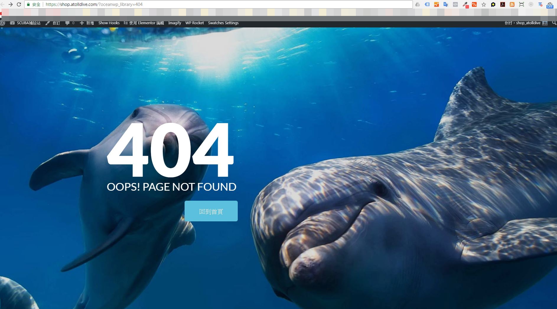The width and height of the screenshot is (557, 309).
Task: Toggle Show Hooks in the admin bar
Action: point(109,23)
